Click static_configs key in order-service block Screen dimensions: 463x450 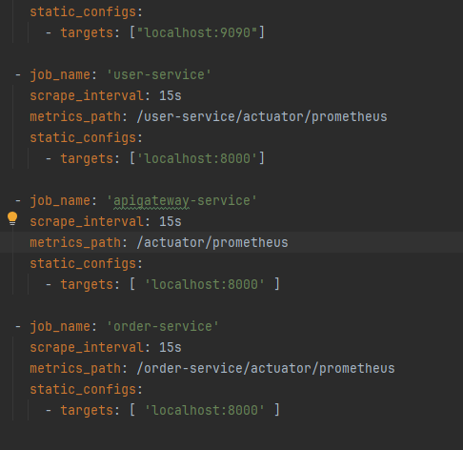[x=83, y=390]
